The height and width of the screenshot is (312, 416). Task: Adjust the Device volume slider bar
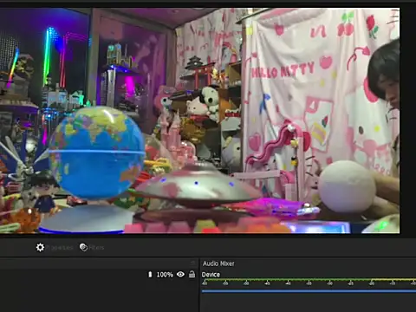(309, 291)
